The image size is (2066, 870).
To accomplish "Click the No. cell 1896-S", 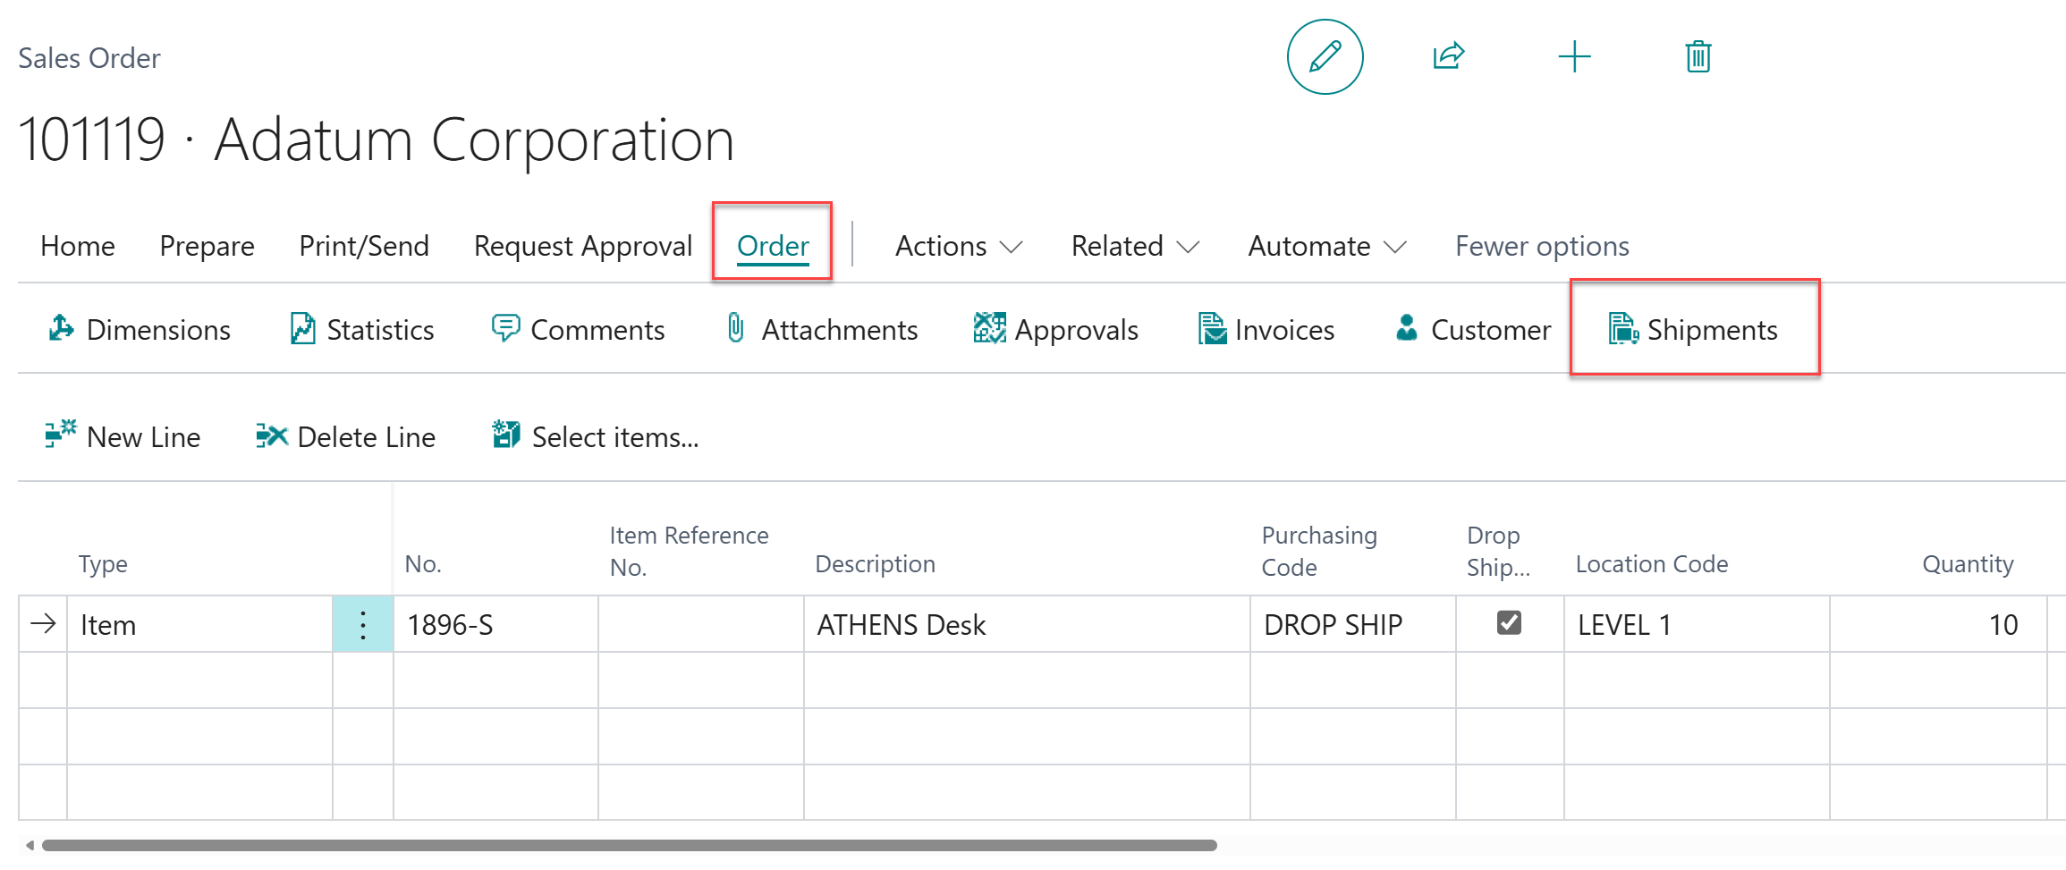I will (x=495, y=624).
